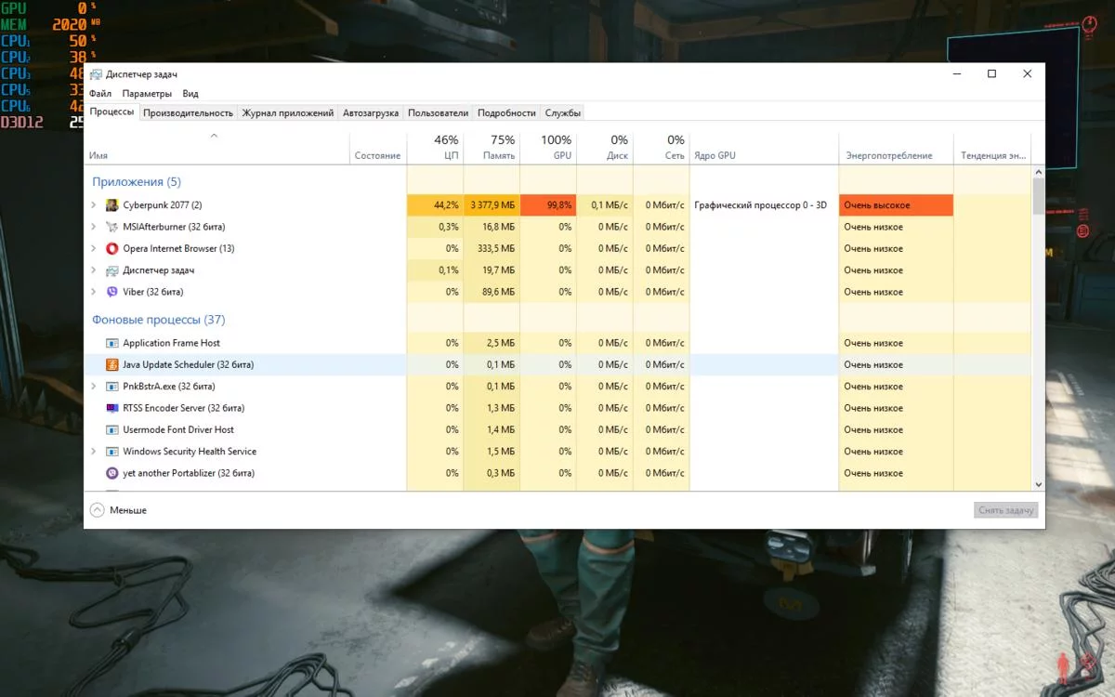1115x697 pixels.
Task: Expand the Windows Security Health Service entry
Action: tap(94, 452)
